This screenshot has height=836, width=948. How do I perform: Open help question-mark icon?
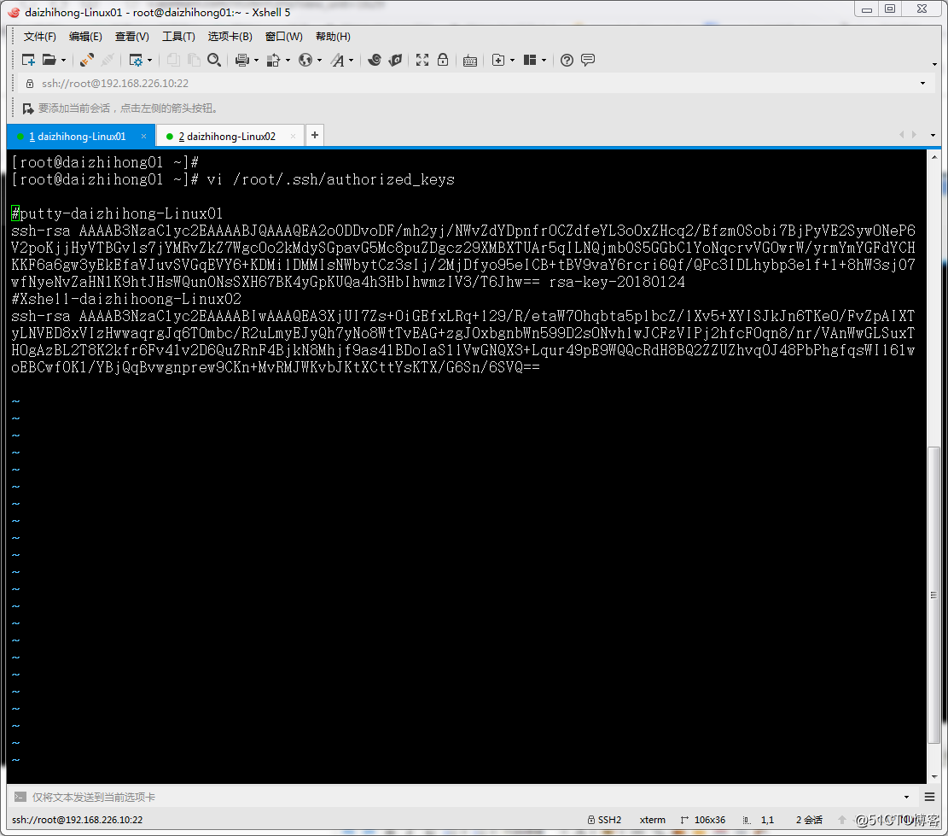pyautogui.click(x=567, y=60)
